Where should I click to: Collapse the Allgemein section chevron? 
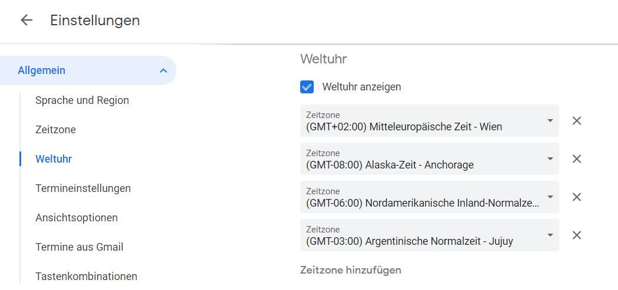[x=163, y=71]
